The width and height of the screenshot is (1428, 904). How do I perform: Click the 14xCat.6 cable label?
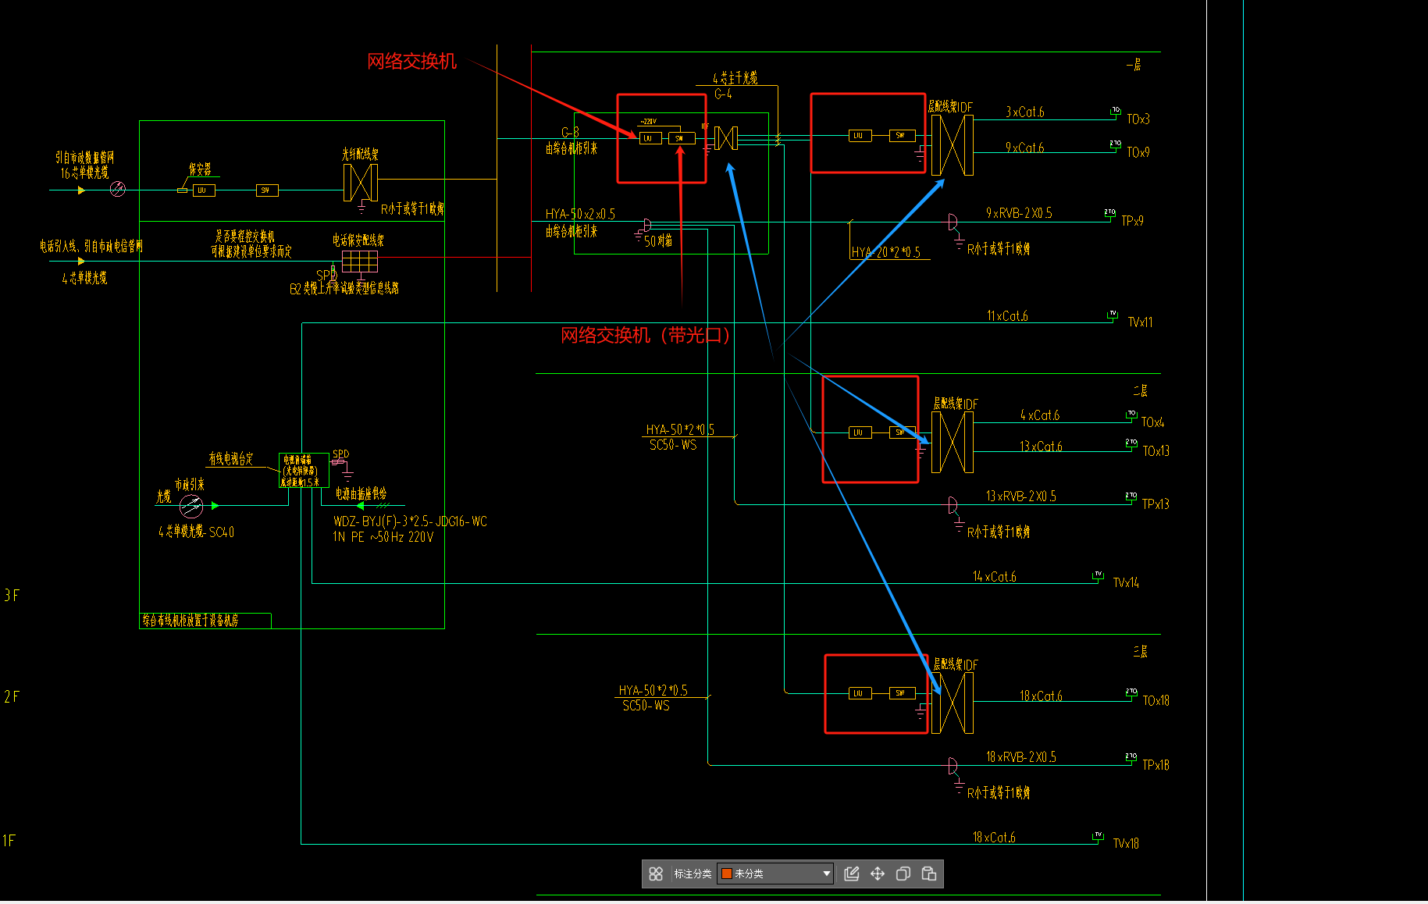pyautogui.click(x=995, y=577)
